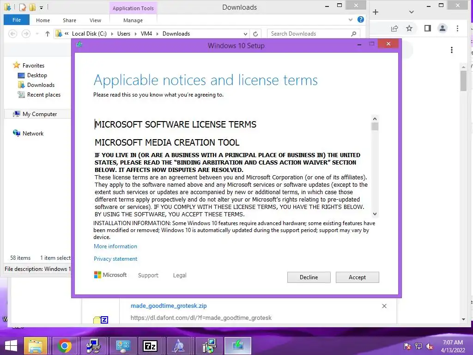The width and height of the screenshot is (473, 355).
Task: Click Quick Access new folder icon
Action: tap(32, 7)
